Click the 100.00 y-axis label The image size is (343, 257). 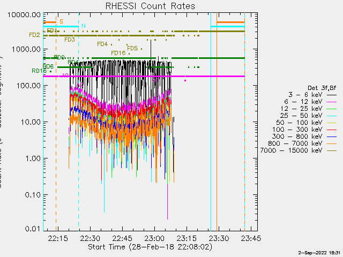coord(28,86)
